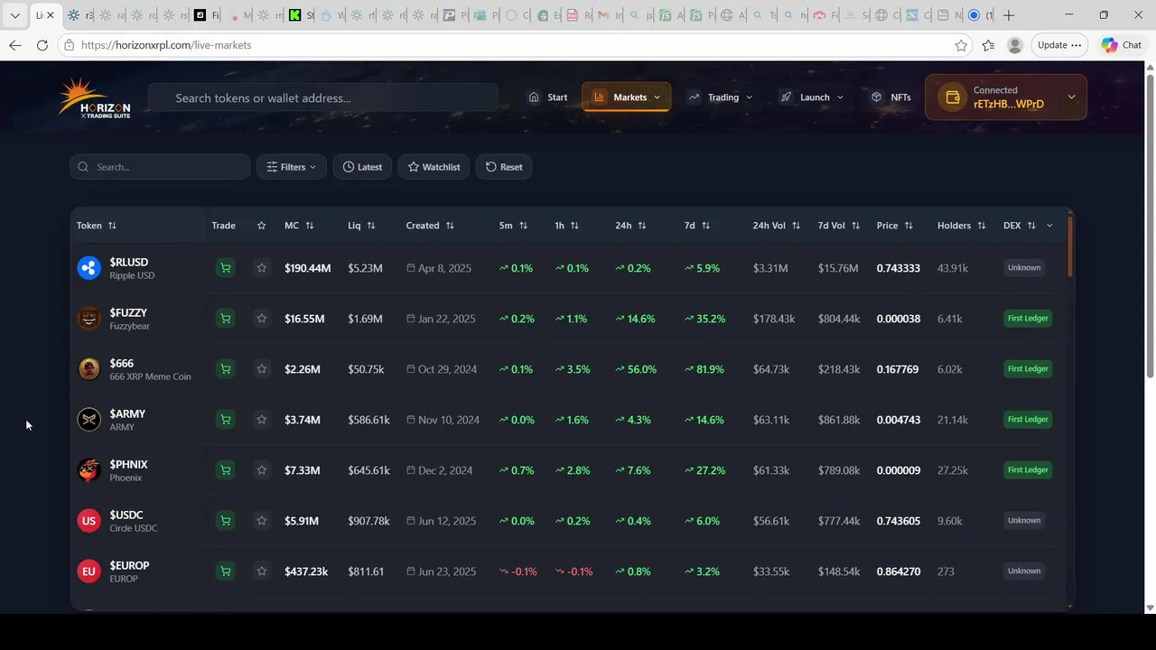Click the $RLUSD token logo
Image resolution: width=1156 pixels, height=650 pixels.
[89, 268]
